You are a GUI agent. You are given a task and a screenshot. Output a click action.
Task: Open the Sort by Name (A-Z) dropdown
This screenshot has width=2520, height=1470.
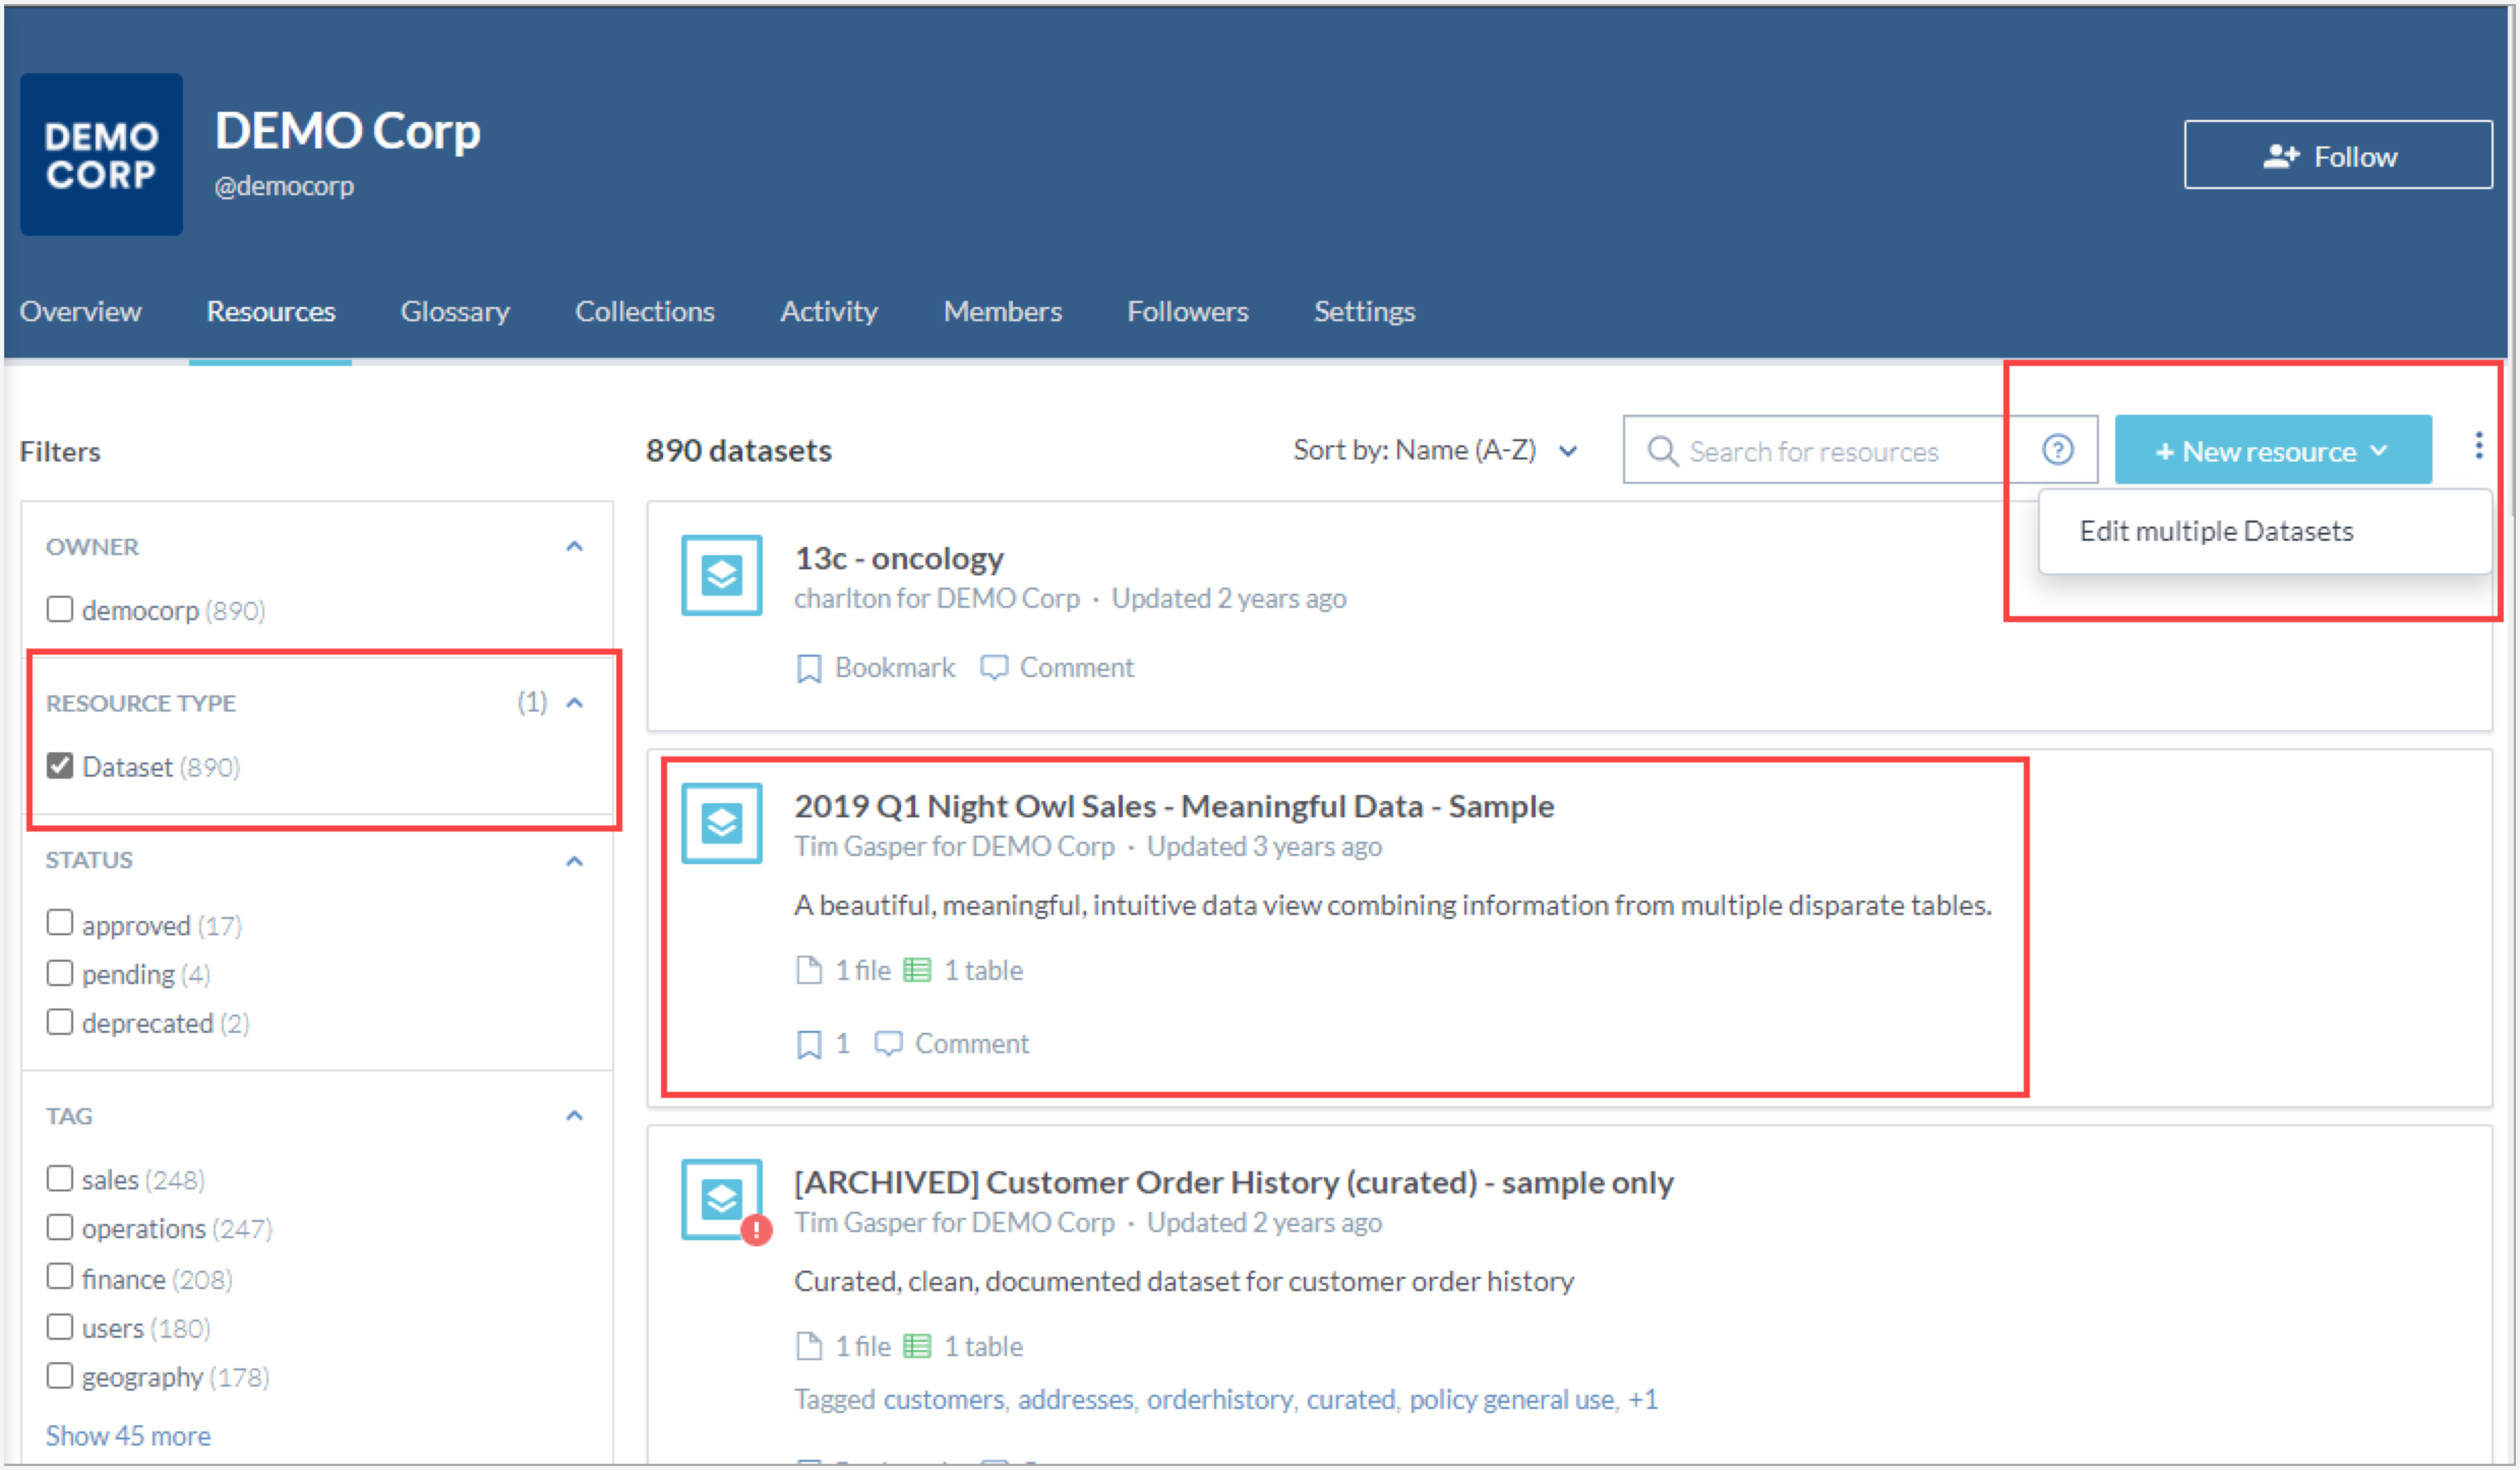pyautogui.click(x=1436, y=451)
